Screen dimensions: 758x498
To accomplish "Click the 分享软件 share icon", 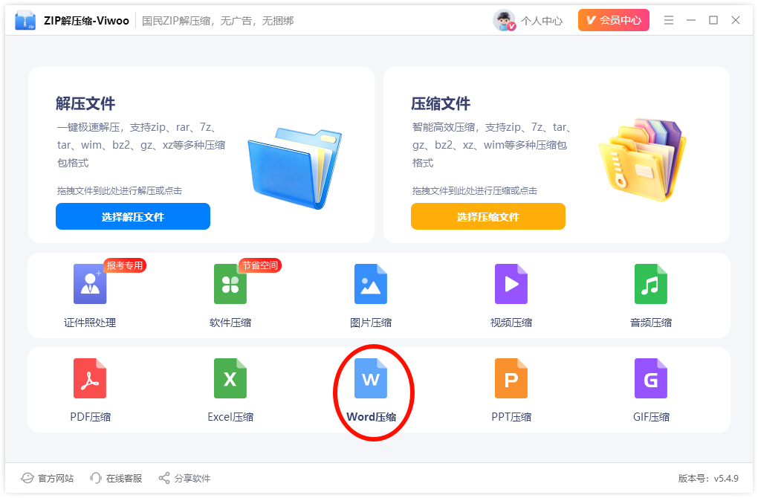I will 164,478.
